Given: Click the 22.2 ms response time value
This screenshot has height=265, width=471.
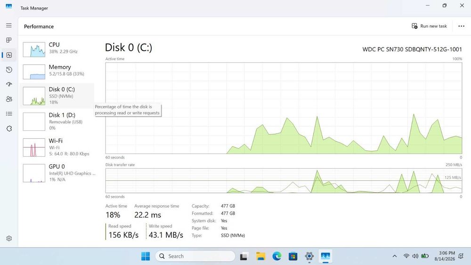Looking at the screenshot, I should (x=147, y=215).
